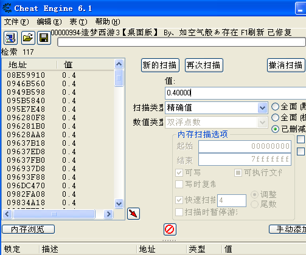Open the 文件(F) menu

point(16,22)
